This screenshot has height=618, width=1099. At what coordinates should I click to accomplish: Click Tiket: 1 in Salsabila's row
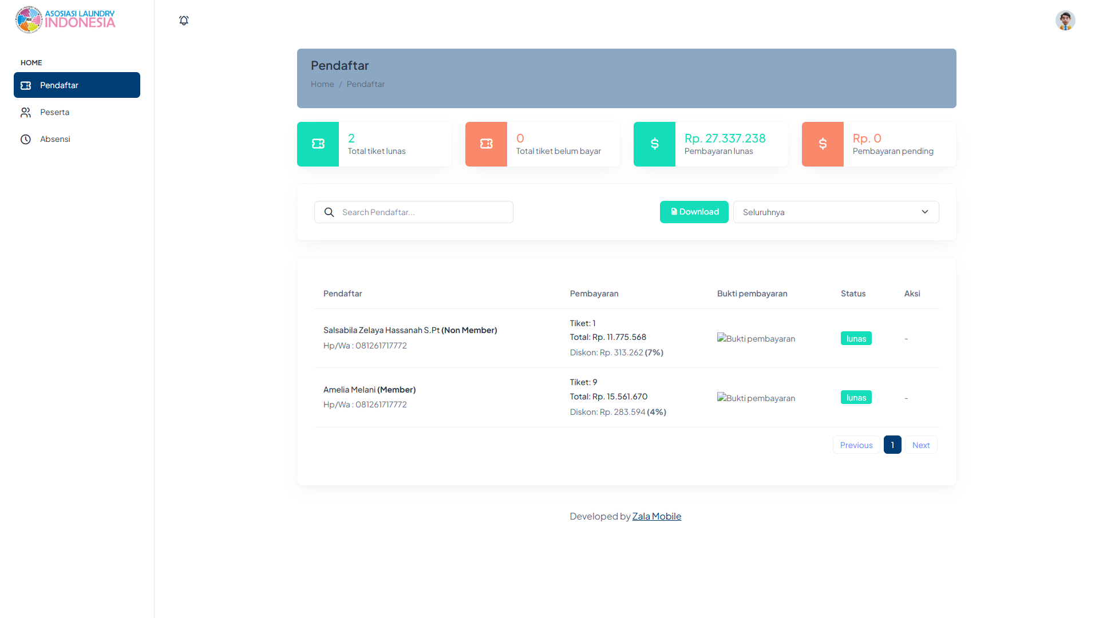[583, 323]
